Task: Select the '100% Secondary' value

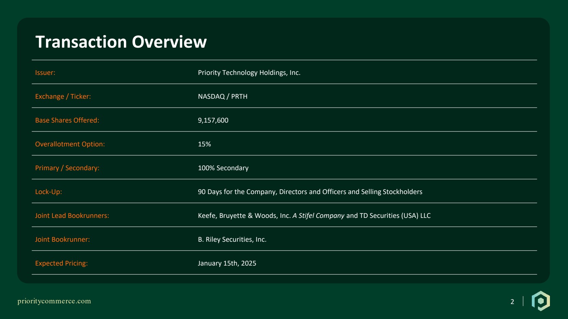Action: click(223, 168)
